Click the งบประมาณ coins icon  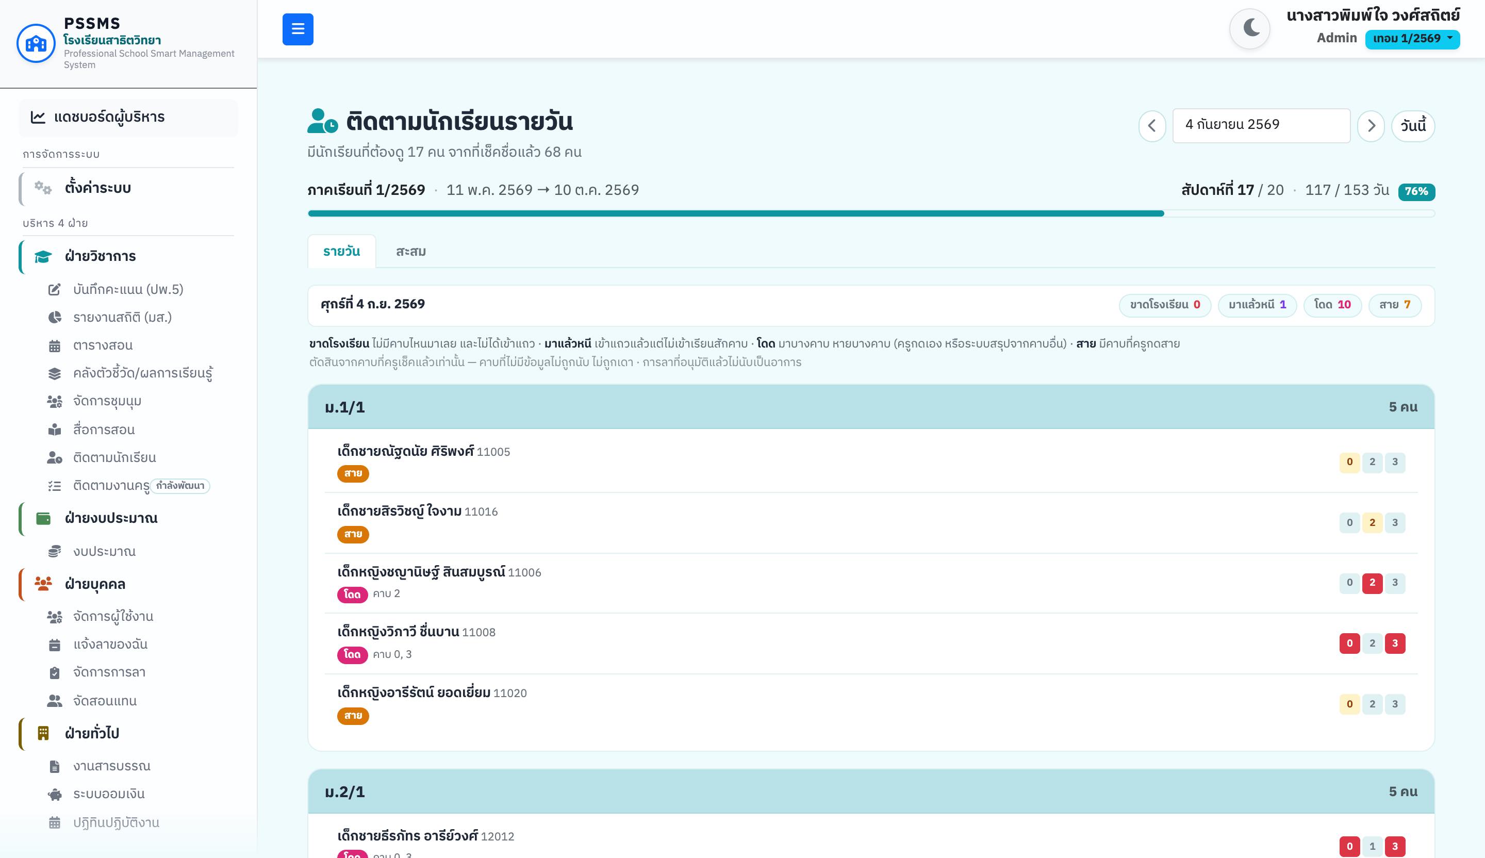[54, 551]
